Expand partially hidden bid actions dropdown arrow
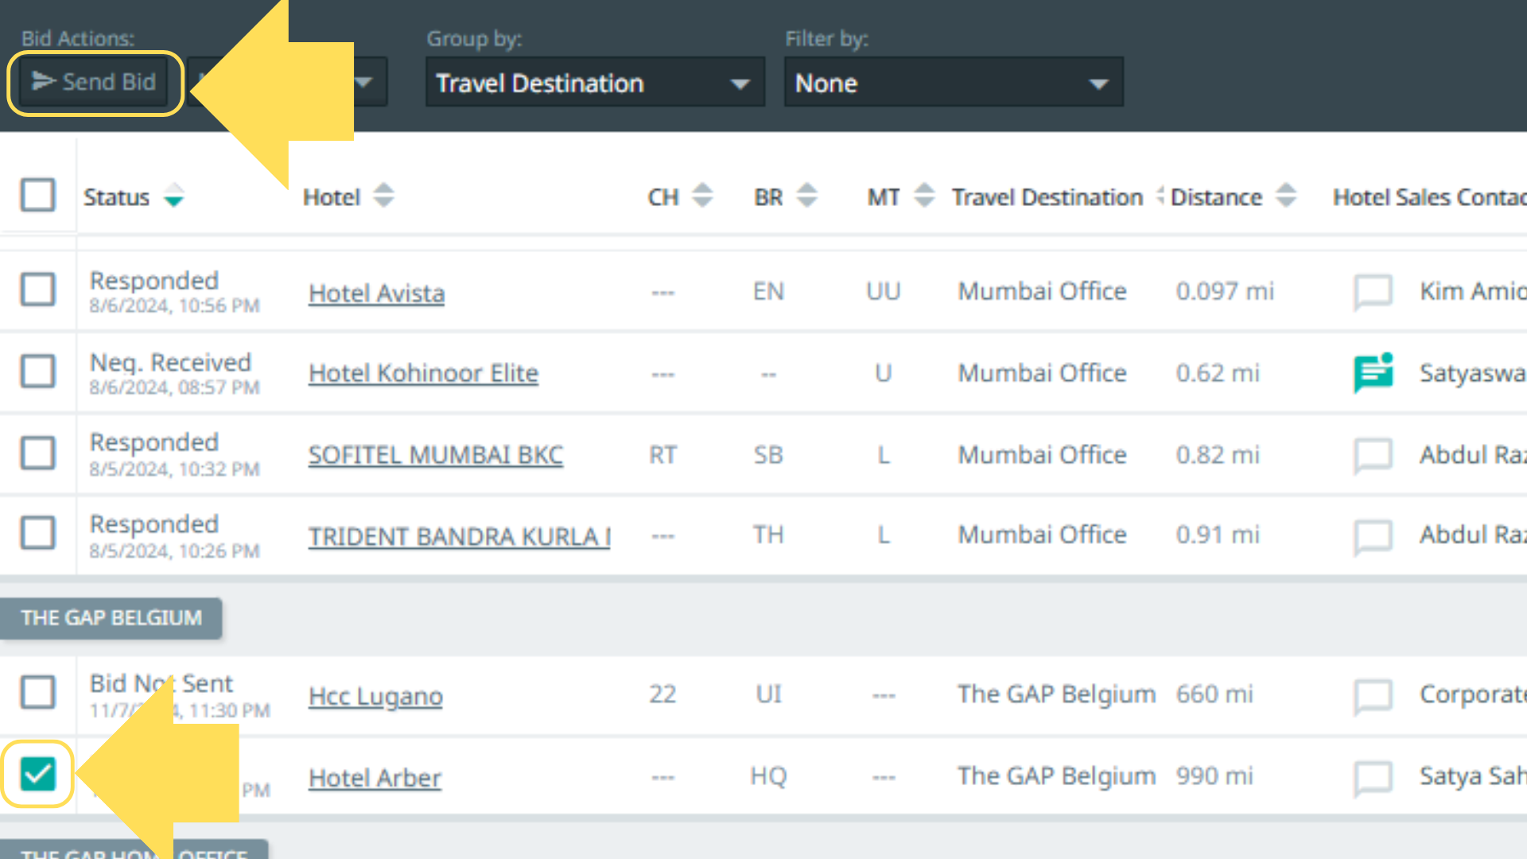 pyautogui.click(x=364, y=83)
